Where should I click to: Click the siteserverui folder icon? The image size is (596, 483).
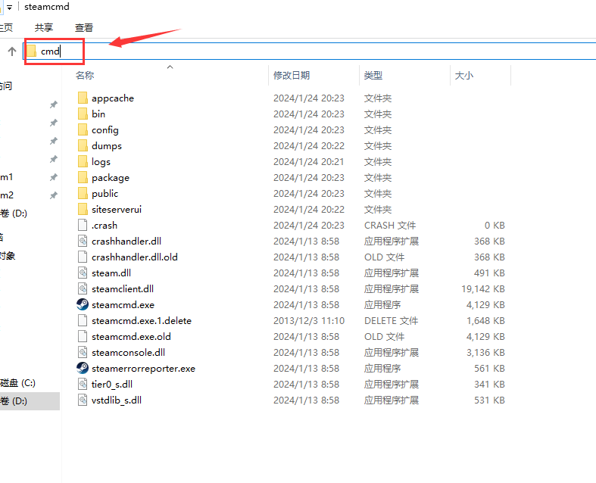[83, 210]
